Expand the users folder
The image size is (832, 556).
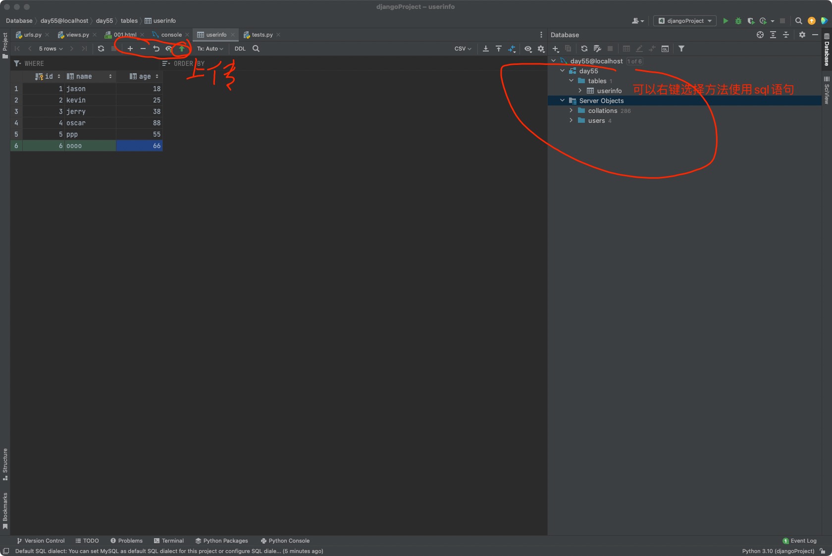click(572, 120)
